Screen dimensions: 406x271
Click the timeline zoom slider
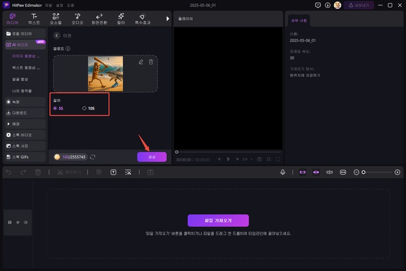coord(376,172)
